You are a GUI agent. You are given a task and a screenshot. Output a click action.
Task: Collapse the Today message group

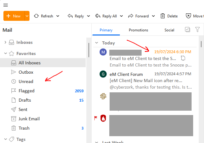pos(97,43)
